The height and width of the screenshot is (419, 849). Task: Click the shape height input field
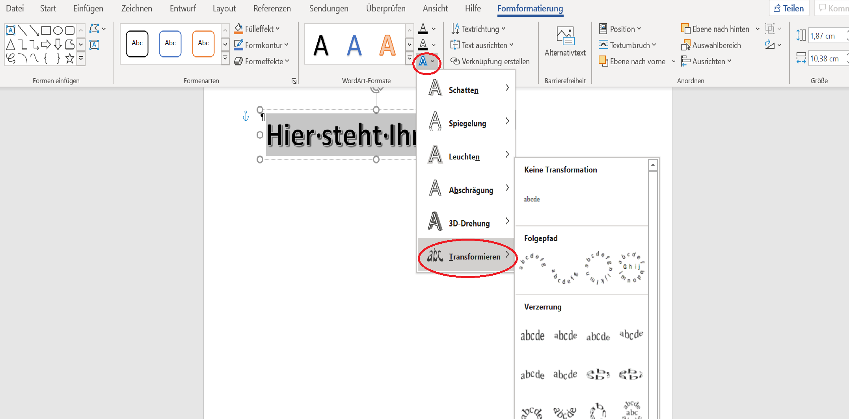827,36
